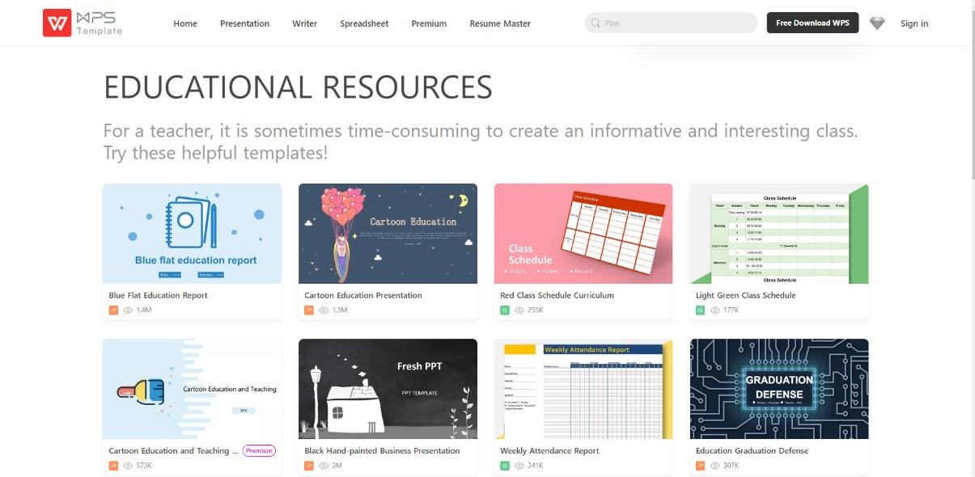Image resolution: width=975 pixels, height=477 pixels.
Task: Open the Resume Master page
Action: 500,23
